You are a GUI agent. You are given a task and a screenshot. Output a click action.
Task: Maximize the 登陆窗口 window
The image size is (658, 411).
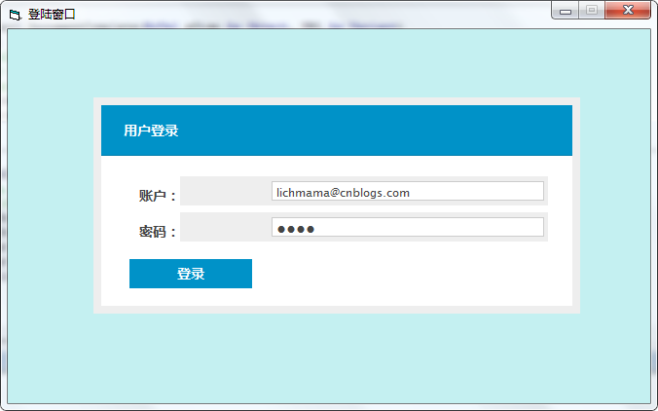coord(592,11)
